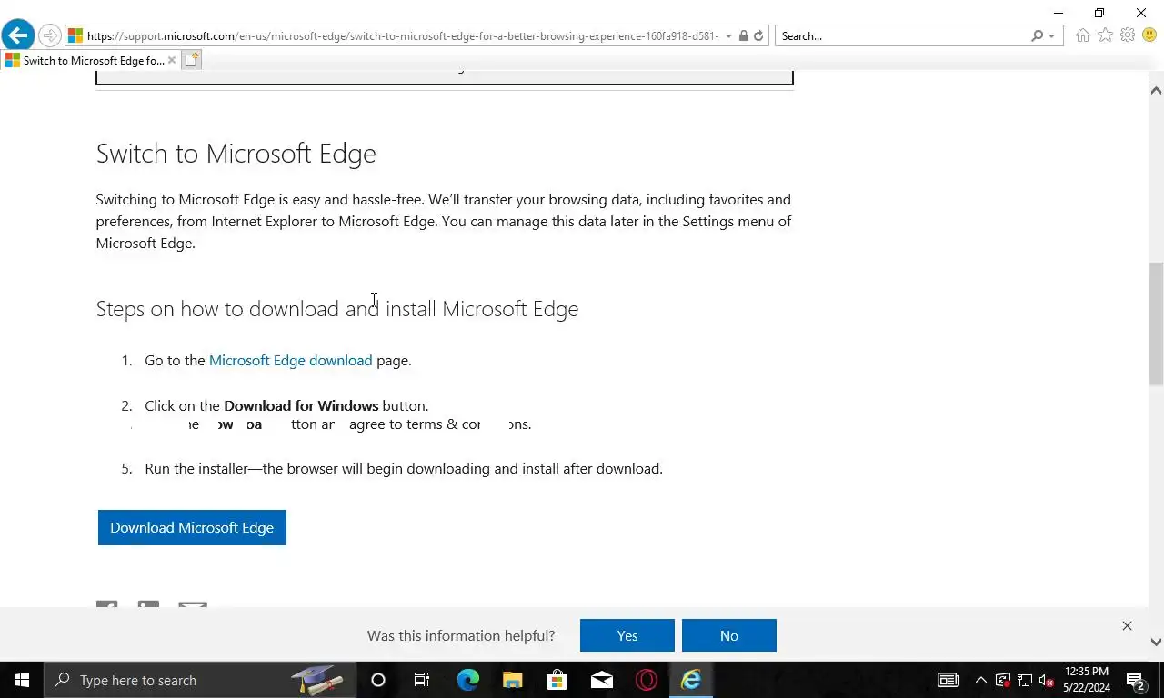1164x698 pixels.
Task: Close the 'Switch to Microsoft Edge' tab
Action: tap(171, 60)
